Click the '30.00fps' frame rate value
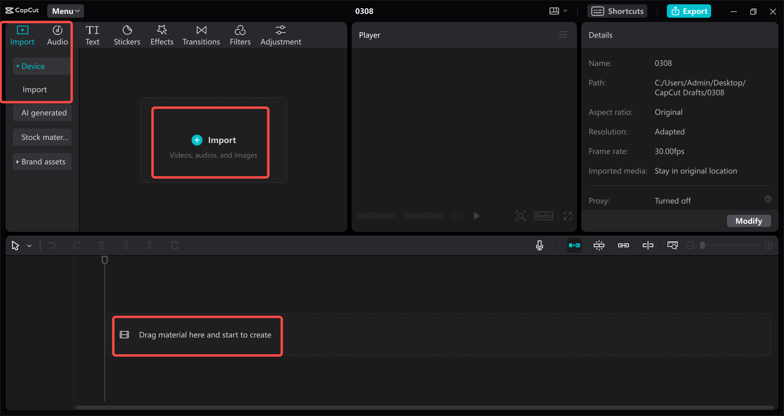Screen dimensions: 784x416 click(669, 151)
